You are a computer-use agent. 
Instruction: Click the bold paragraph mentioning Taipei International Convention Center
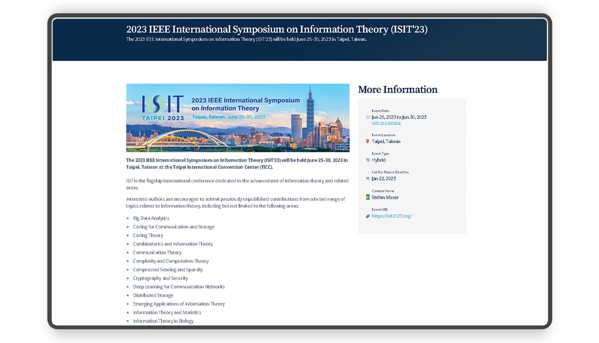tap(237, 164)
